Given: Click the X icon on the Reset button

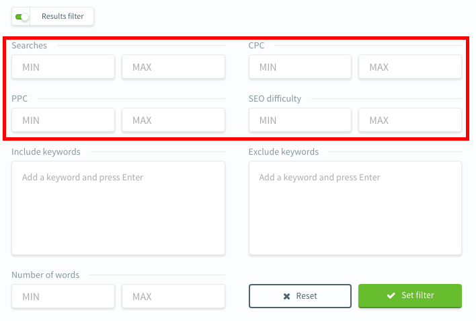Looking at the screenshot, I should (286, 296).
